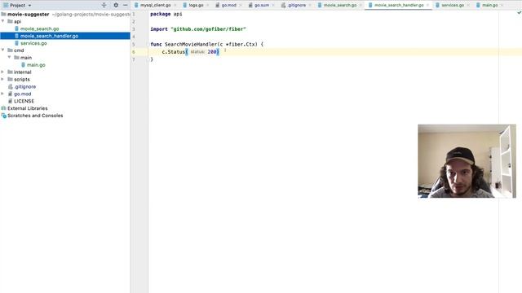Viewport: 522px width, 293px height.
Task: Click the Scratches and Consoles icon
Action: (3, 116)
